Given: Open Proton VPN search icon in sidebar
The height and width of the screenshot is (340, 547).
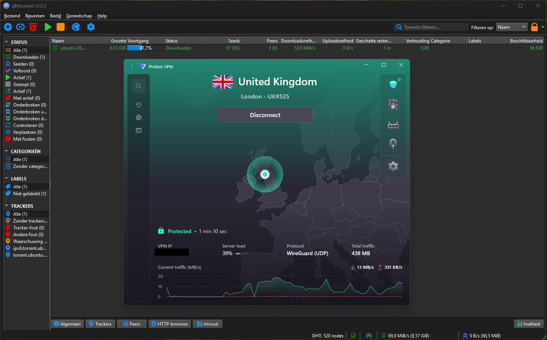Looking at the screenshot, I should (138, 86).
